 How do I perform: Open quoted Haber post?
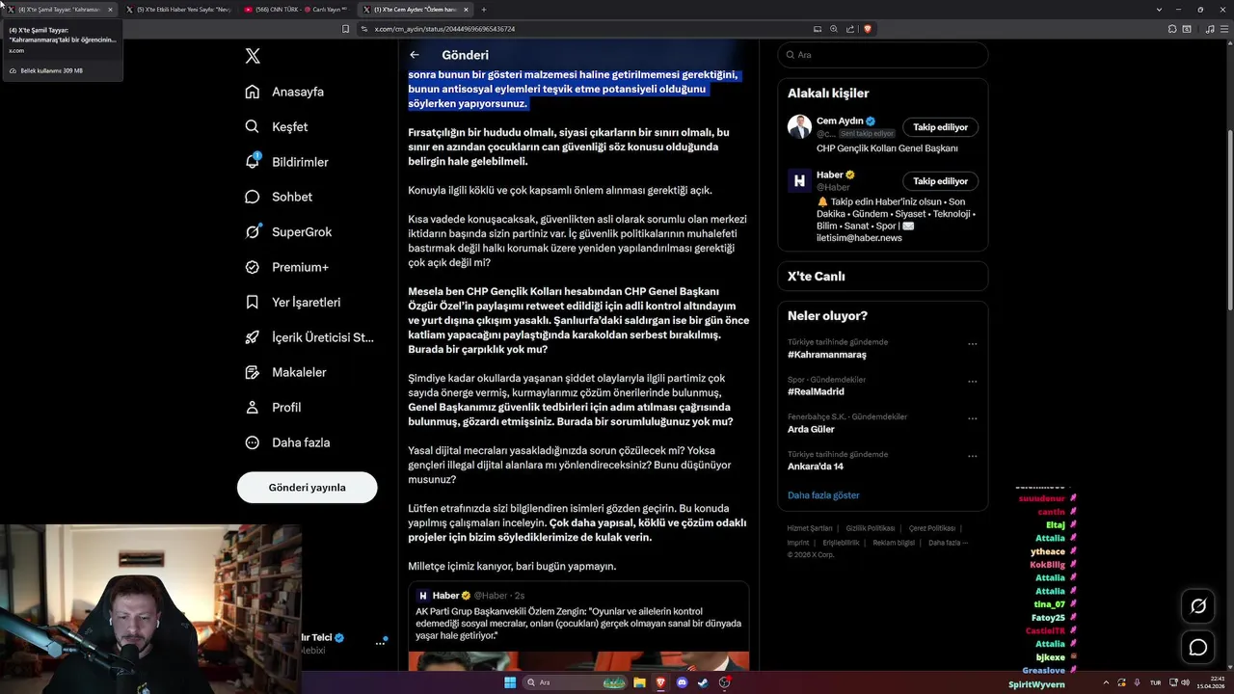click(578, 625)
